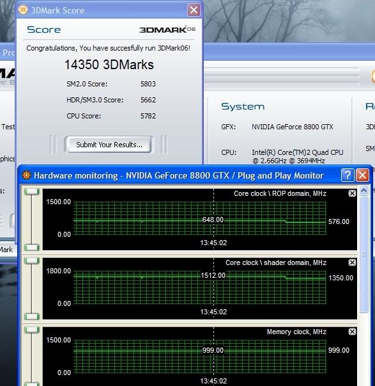Click the HDR/SM3.0 Score value 5662
Screen dimensions: 375x386
click(x=148, y=100)
